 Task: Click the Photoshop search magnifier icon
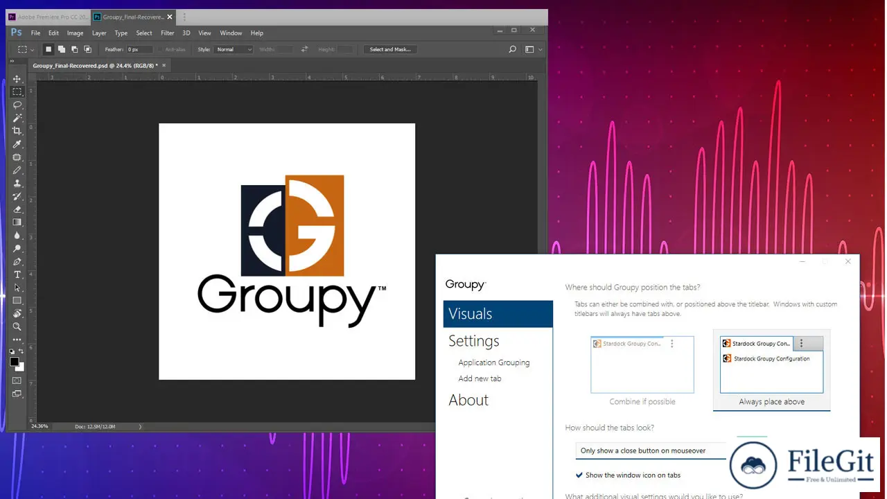point(513,49)
